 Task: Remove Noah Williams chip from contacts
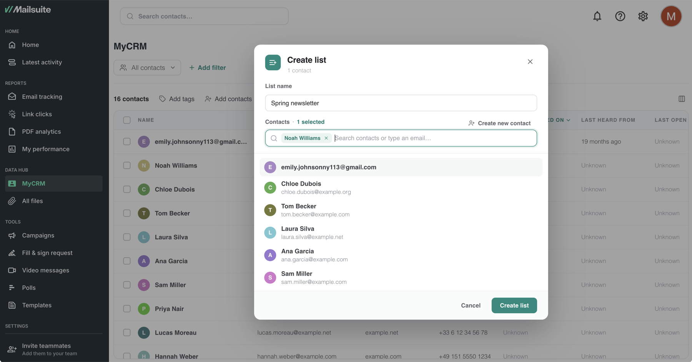point(326,138)
